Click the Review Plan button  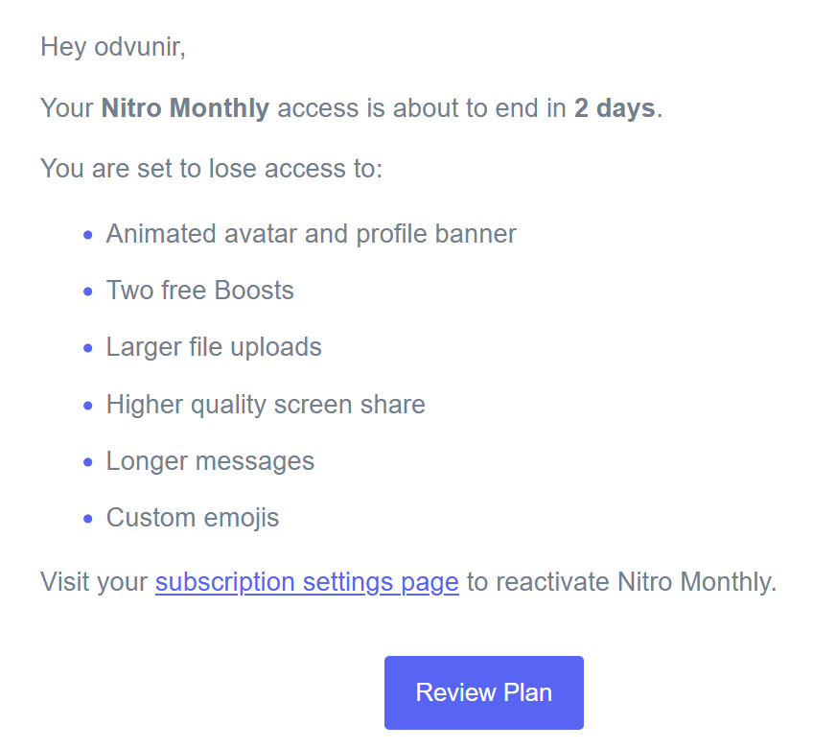pyautogui.click(x=483, y=692)
